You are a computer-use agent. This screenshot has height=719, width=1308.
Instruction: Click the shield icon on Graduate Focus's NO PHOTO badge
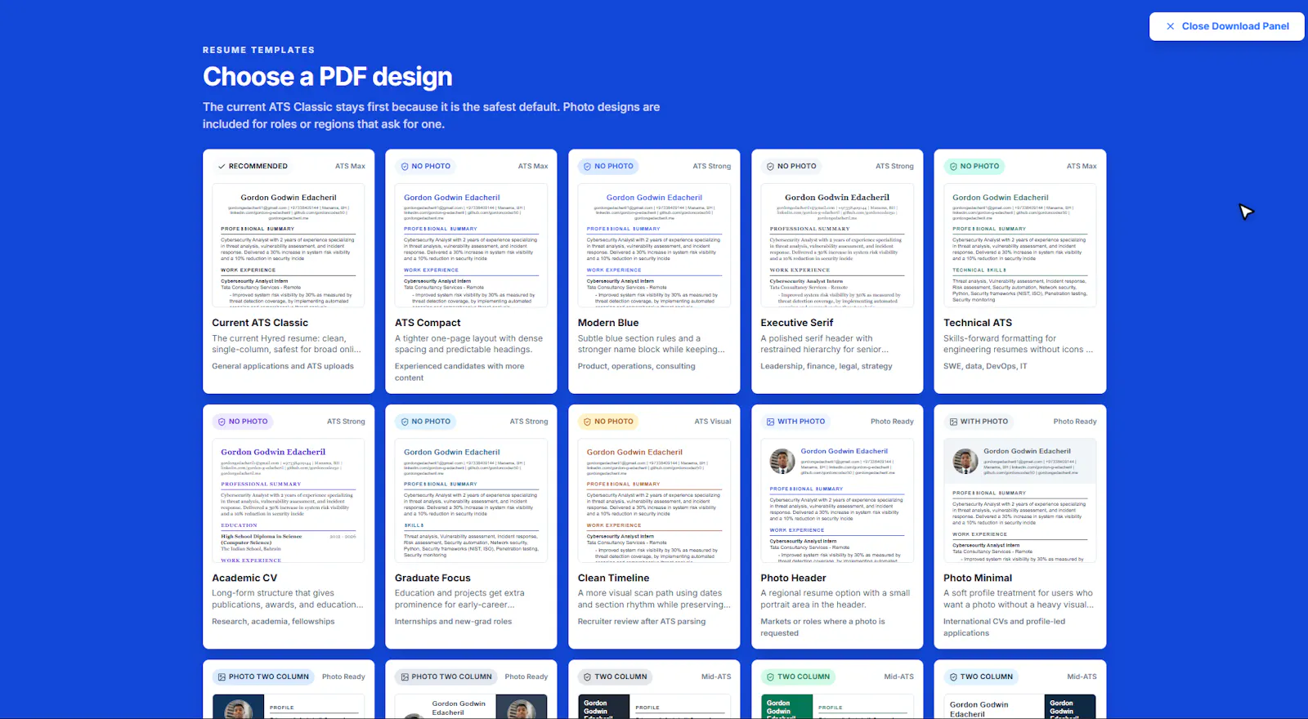click(x=405, y=422)
